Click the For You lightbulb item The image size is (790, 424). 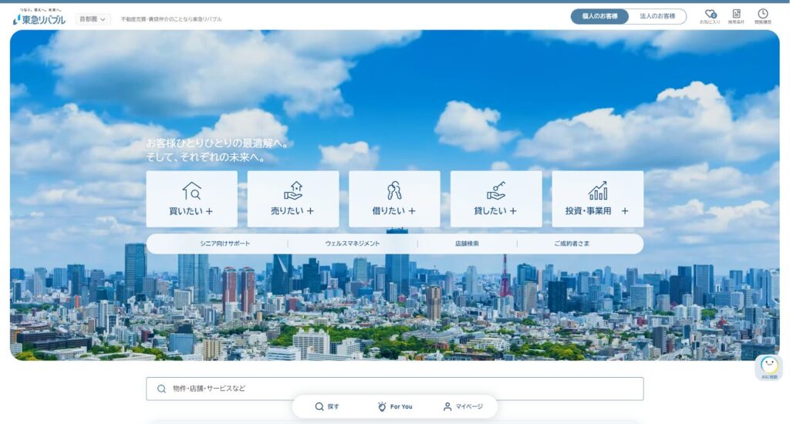395,406
